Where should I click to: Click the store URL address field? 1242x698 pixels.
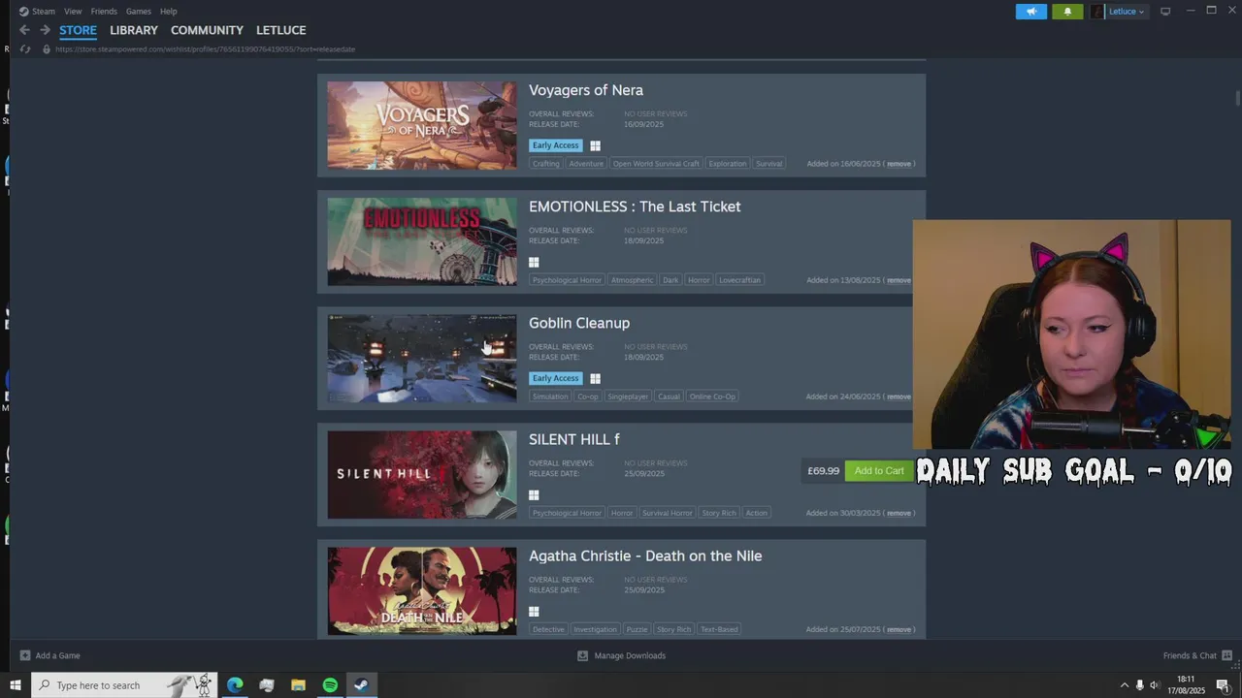click(x=205, y=48)
